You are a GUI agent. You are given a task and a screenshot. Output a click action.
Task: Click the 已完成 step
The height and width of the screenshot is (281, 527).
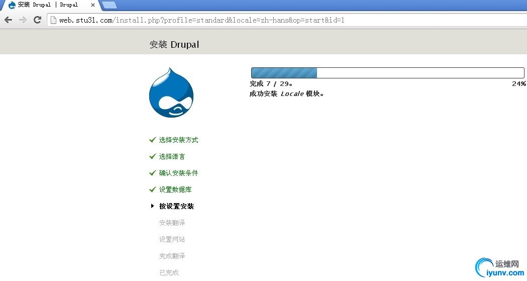click(x=169, y=272)
